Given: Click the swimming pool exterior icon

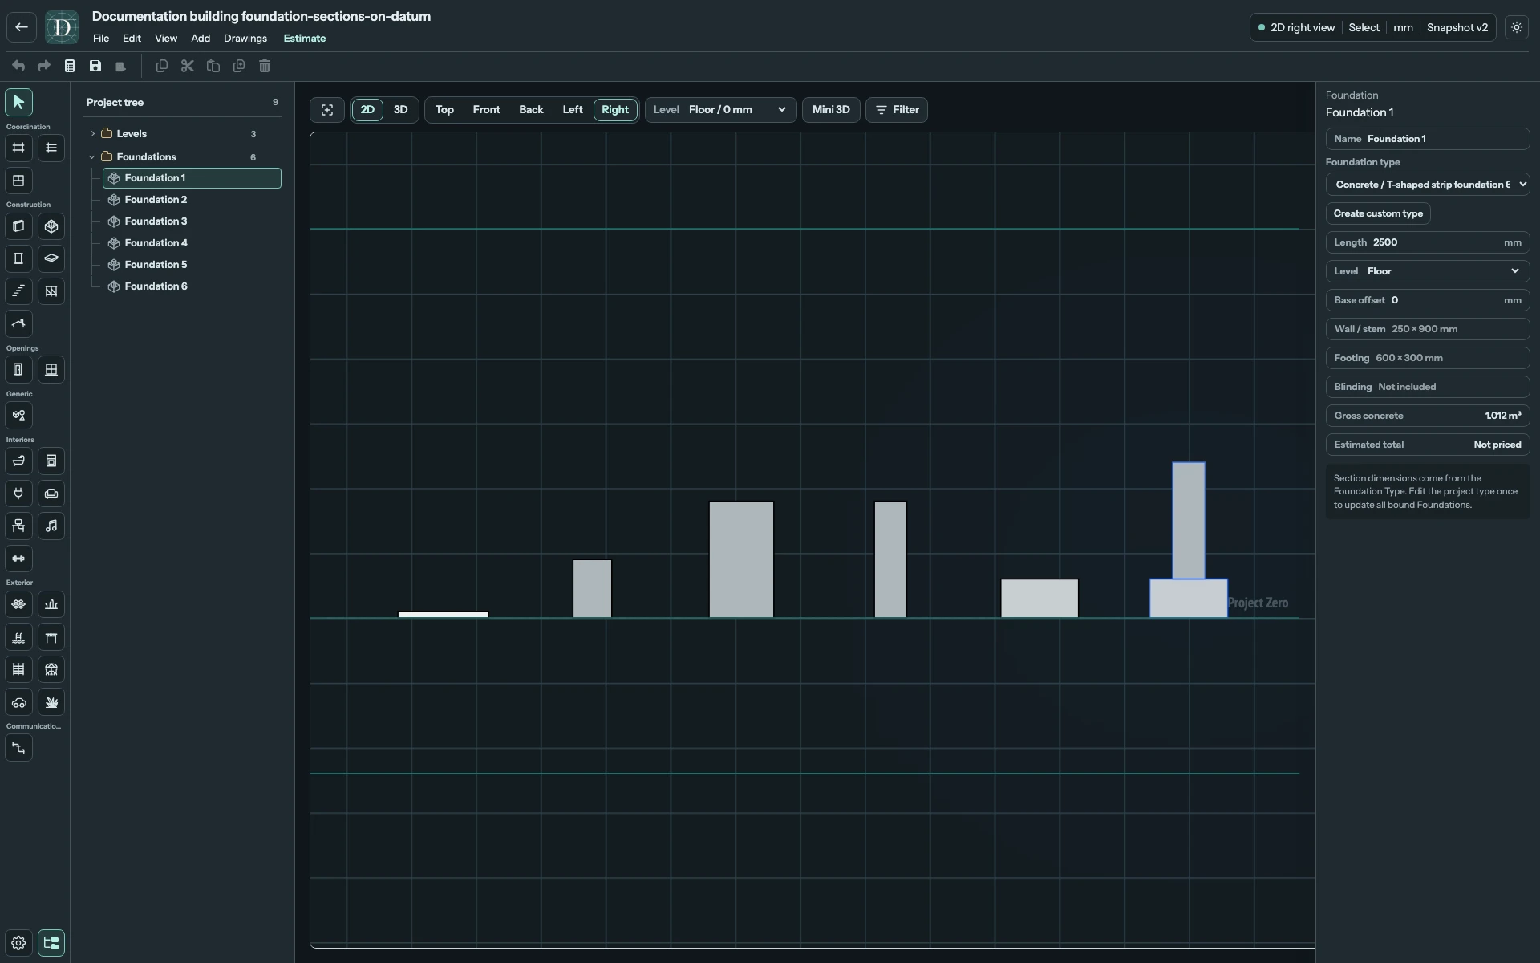Looking at the screenshot, I should click(x=18, y=637).
